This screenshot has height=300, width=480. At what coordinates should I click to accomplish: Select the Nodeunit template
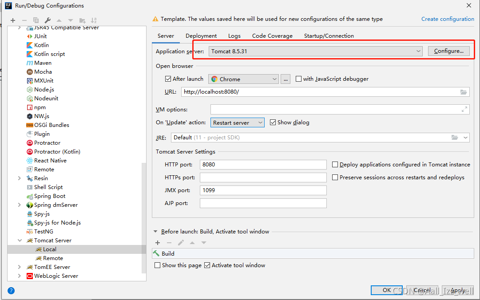point(46,98)
